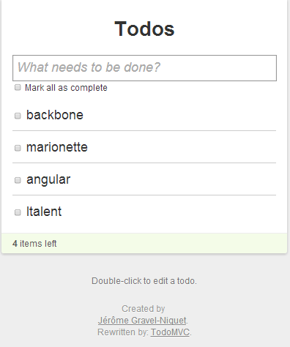Toggle the Mark all as complete checkbox

click(x=18, y=87)
